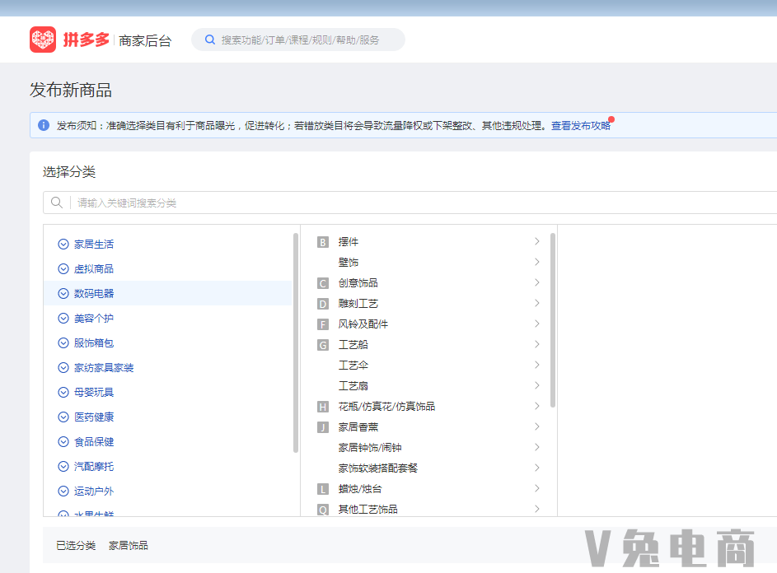
Task: Click the blue info icon in notice banner
Action: (x=44, y=125)
